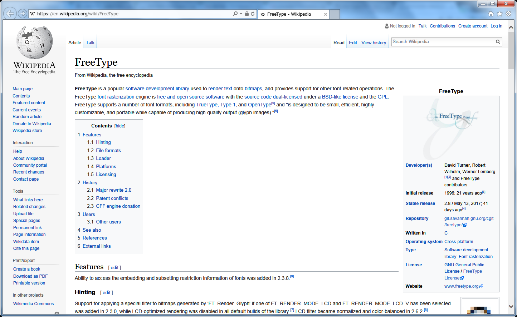Open Donate to Wikipedia link

pyautogui.click(x=32, y=124)
